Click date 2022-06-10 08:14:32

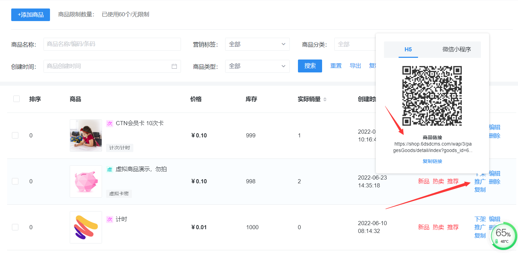pyautogui.click(x=372, y=227)
